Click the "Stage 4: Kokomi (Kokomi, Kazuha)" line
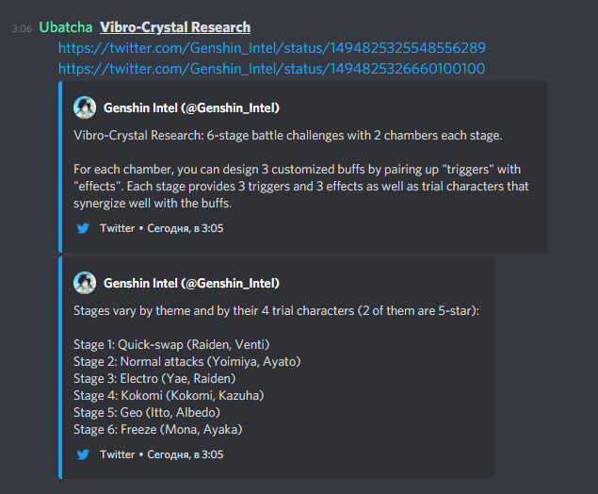Screen dimensions: 598x494 (x=169, y=396)
